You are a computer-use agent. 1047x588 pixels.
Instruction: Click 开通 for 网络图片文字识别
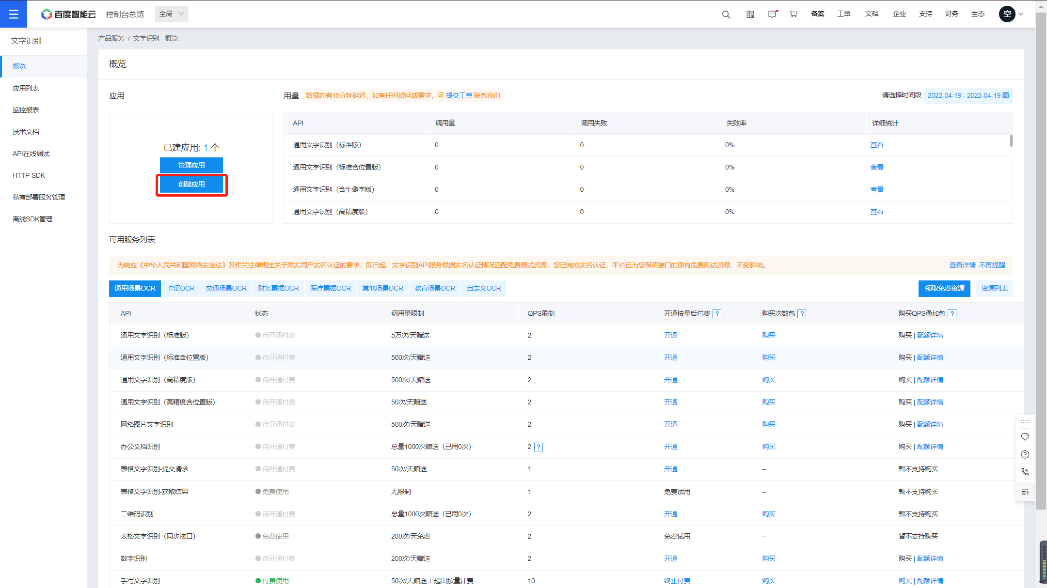(670, 424)
